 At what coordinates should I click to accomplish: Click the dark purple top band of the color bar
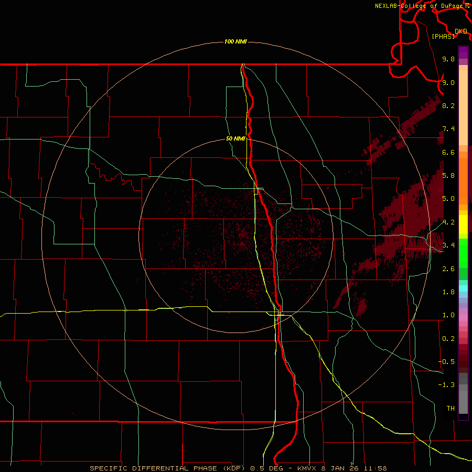[463, 52]
